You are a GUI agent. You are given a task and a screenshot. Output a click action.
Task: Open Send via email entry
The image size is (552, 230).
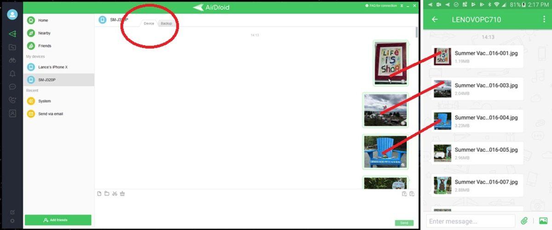pos(58,114)
